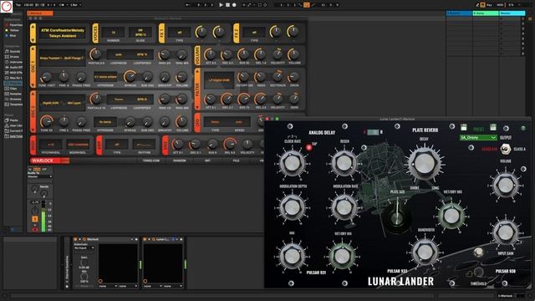Click the red clock icon at top-left
The height and width of the screenshot is (301, 535).
point(7,6)
